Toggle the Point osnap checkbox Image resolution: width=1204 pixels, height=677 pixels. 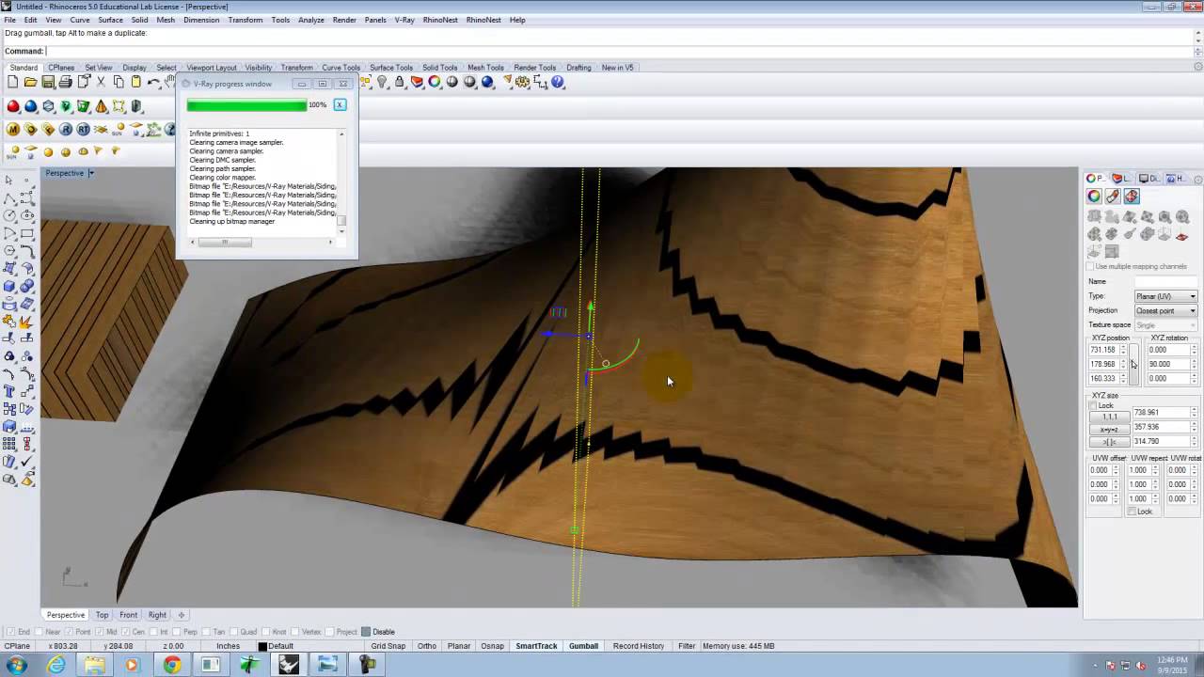click(69, 632)
